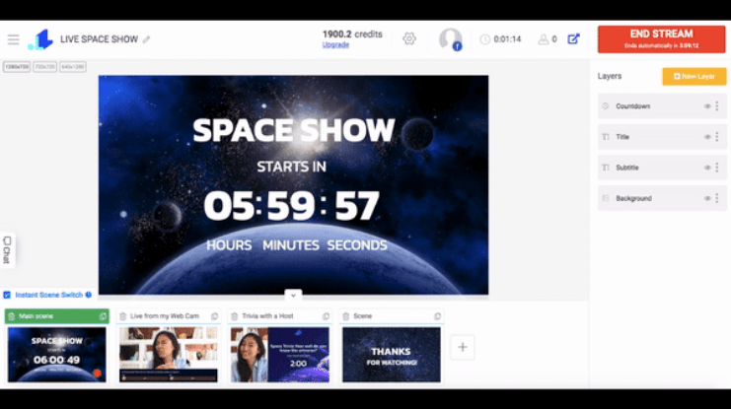Select the Main scene tab
This screenshot has height=409, width=731.
coord(57,316)
